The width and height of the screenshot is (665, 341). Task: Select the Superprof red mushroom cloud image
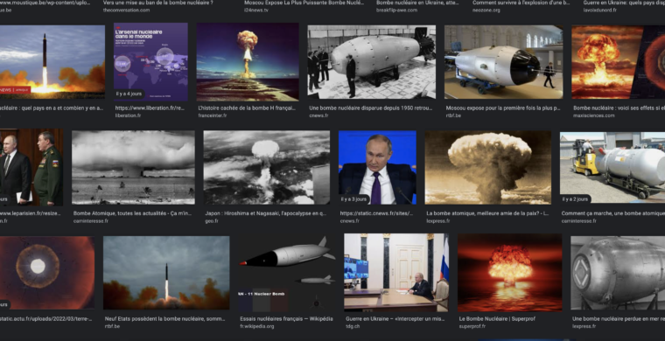[x=510, y=273]
